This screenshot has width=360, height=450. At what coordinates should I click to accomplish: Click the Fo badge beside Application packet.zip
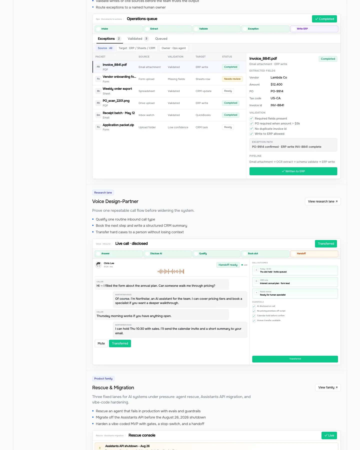click(98, 127)
